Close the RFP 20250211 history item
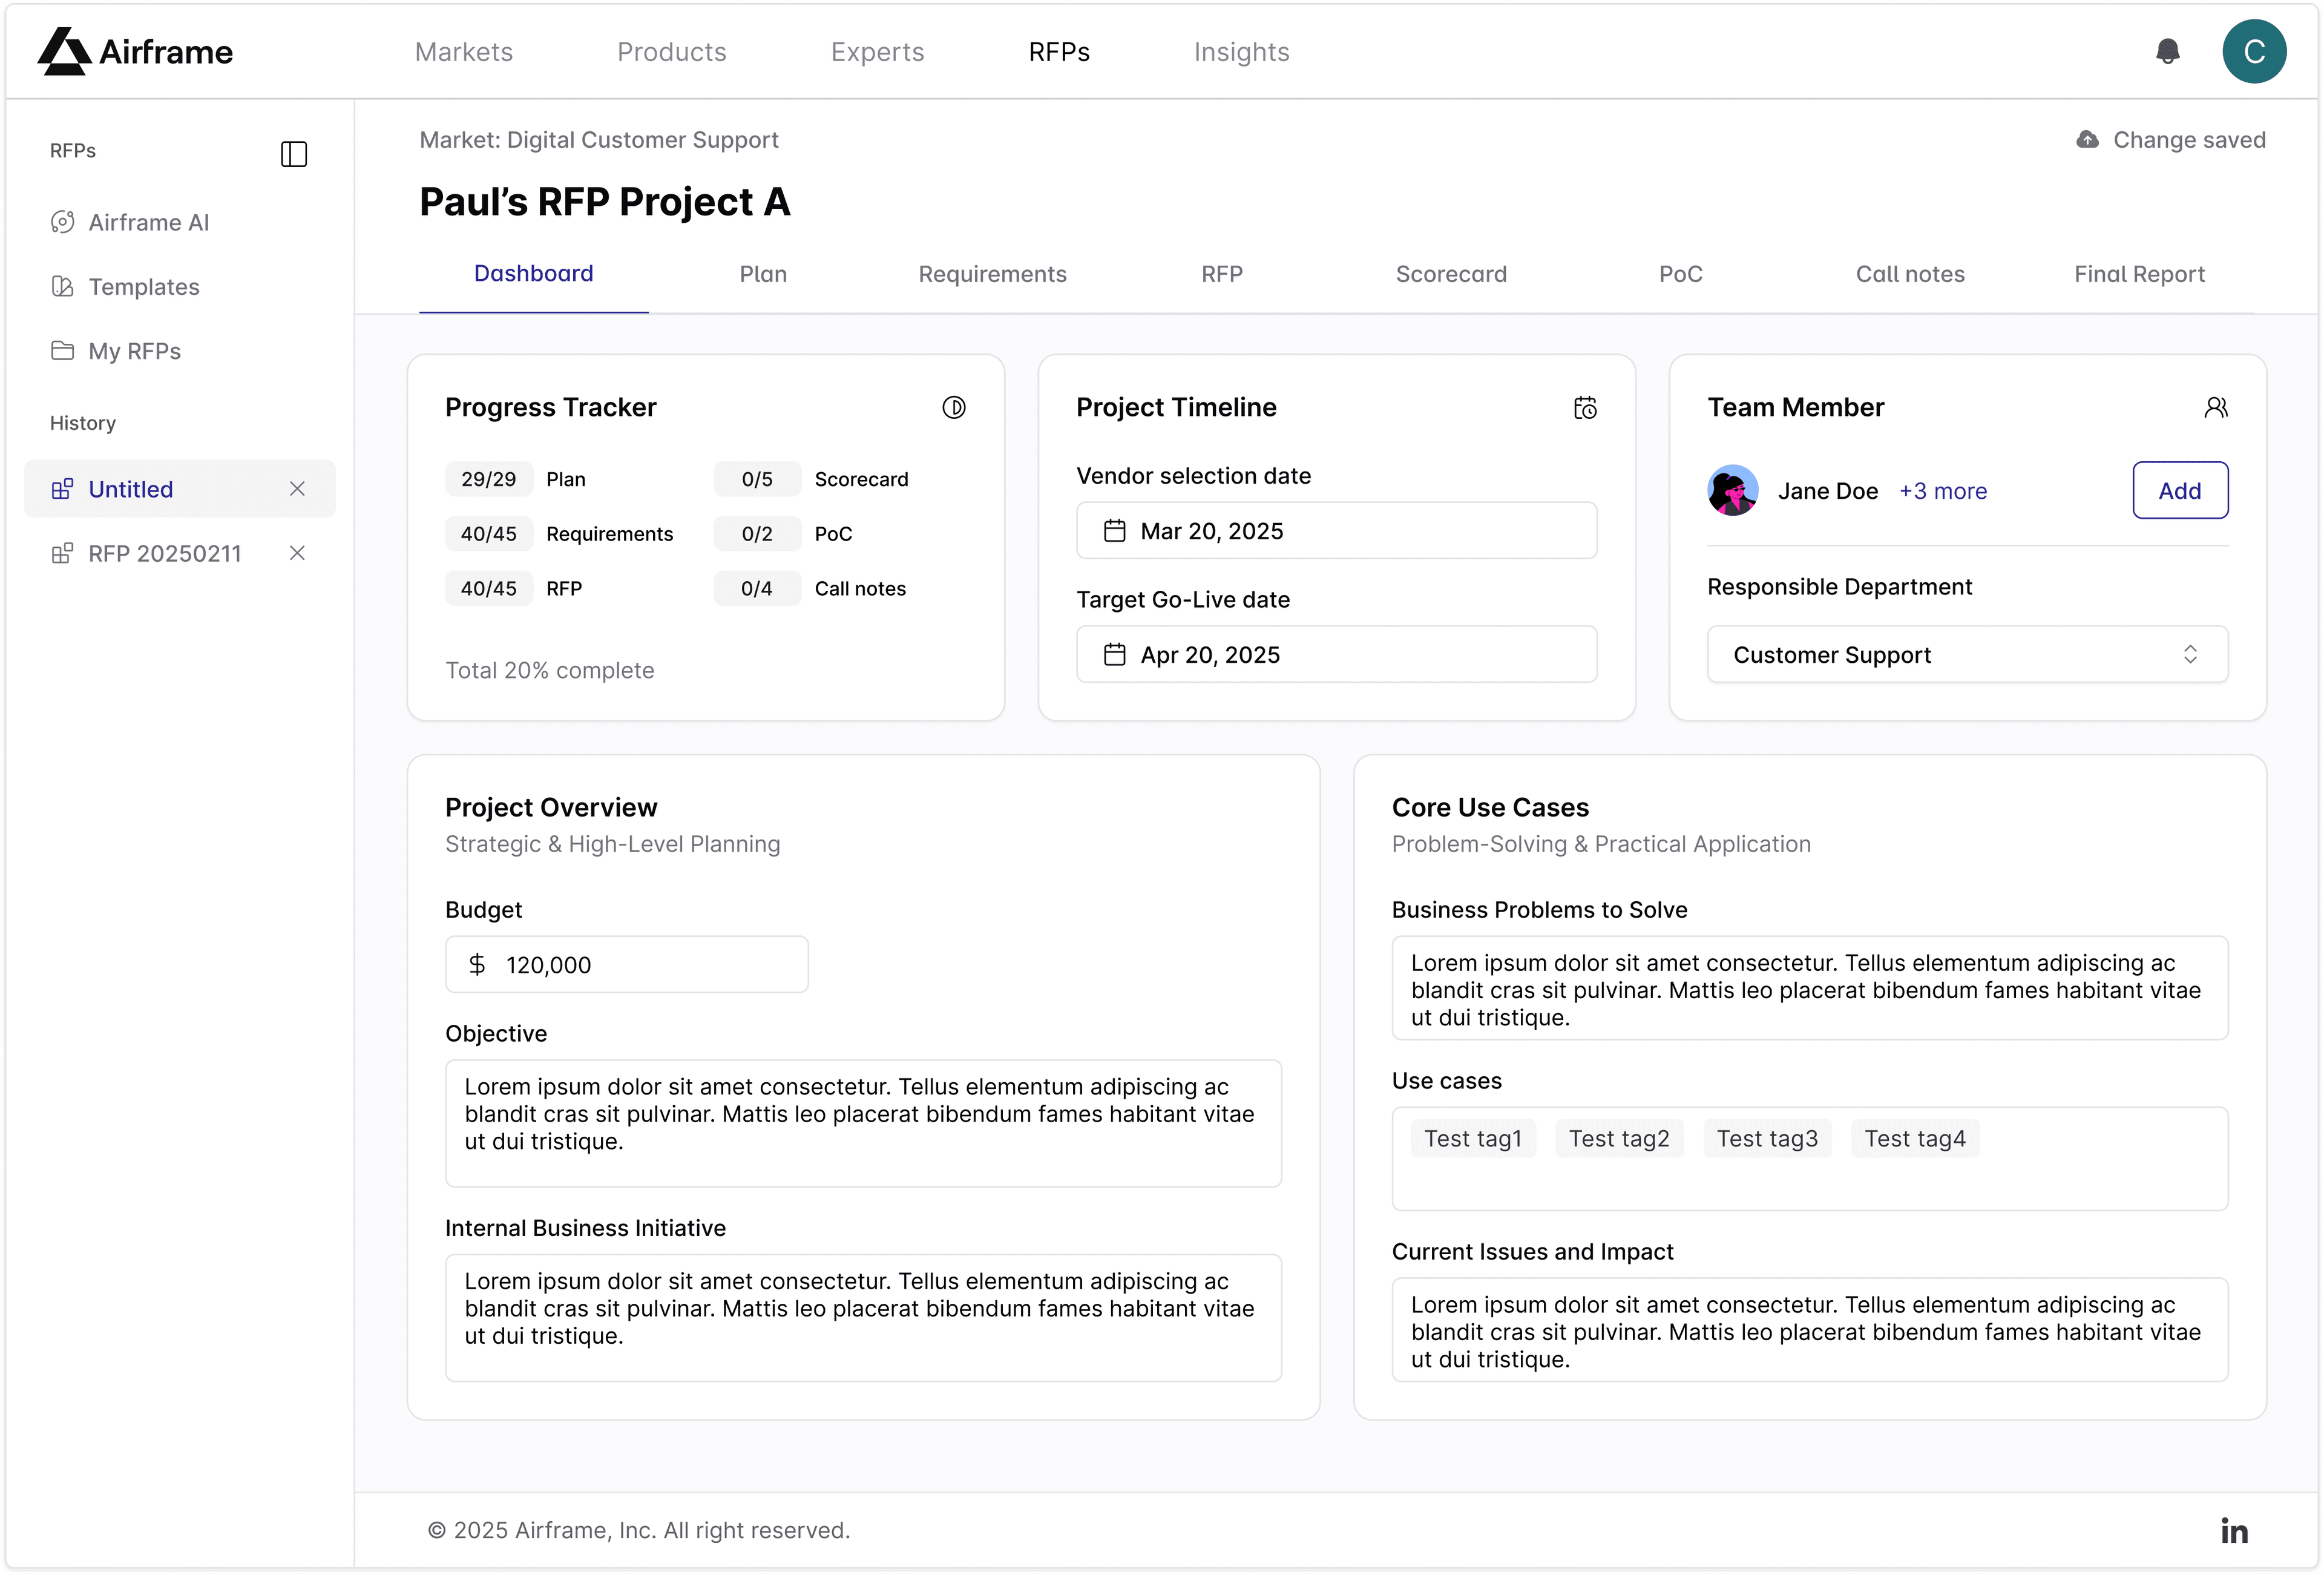 coord(297,553)
